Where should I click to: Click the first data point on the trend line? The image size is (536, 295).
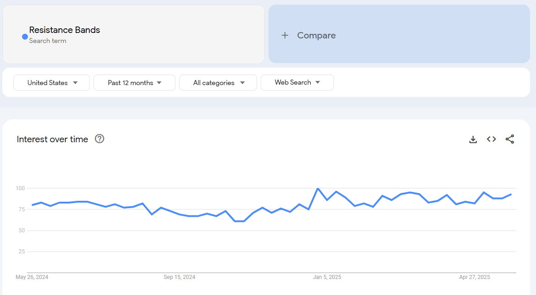[x=32, y=205]
